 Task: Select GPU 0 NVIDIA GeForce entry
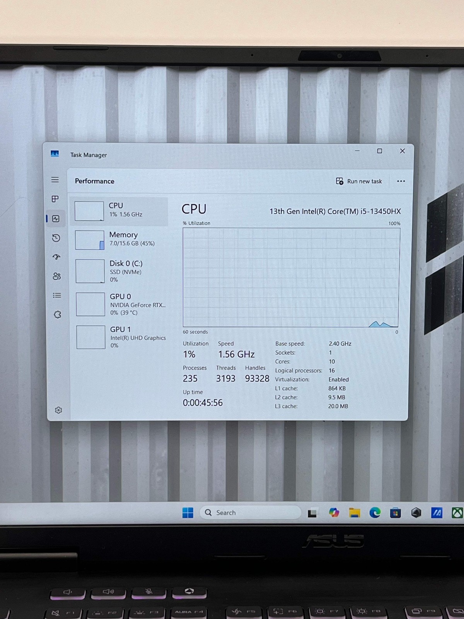(121, 304)
